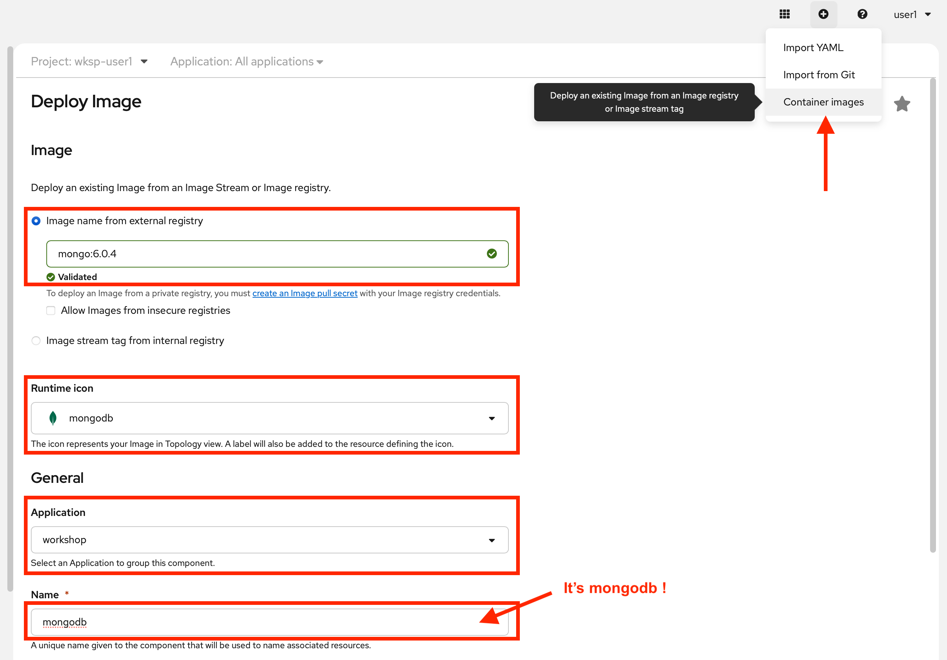947x660 pixels.
Task: Enable Allow Images from insecure registries
Action: coord(51,311)
